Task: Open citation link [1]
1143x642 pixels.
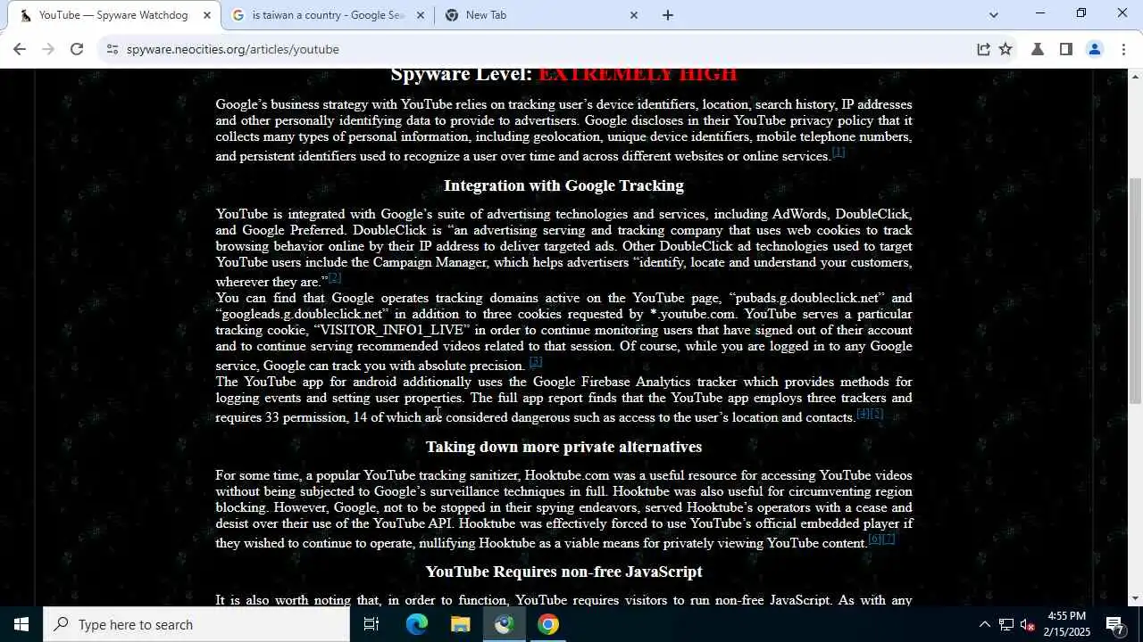Action: (x=838, y=152)
